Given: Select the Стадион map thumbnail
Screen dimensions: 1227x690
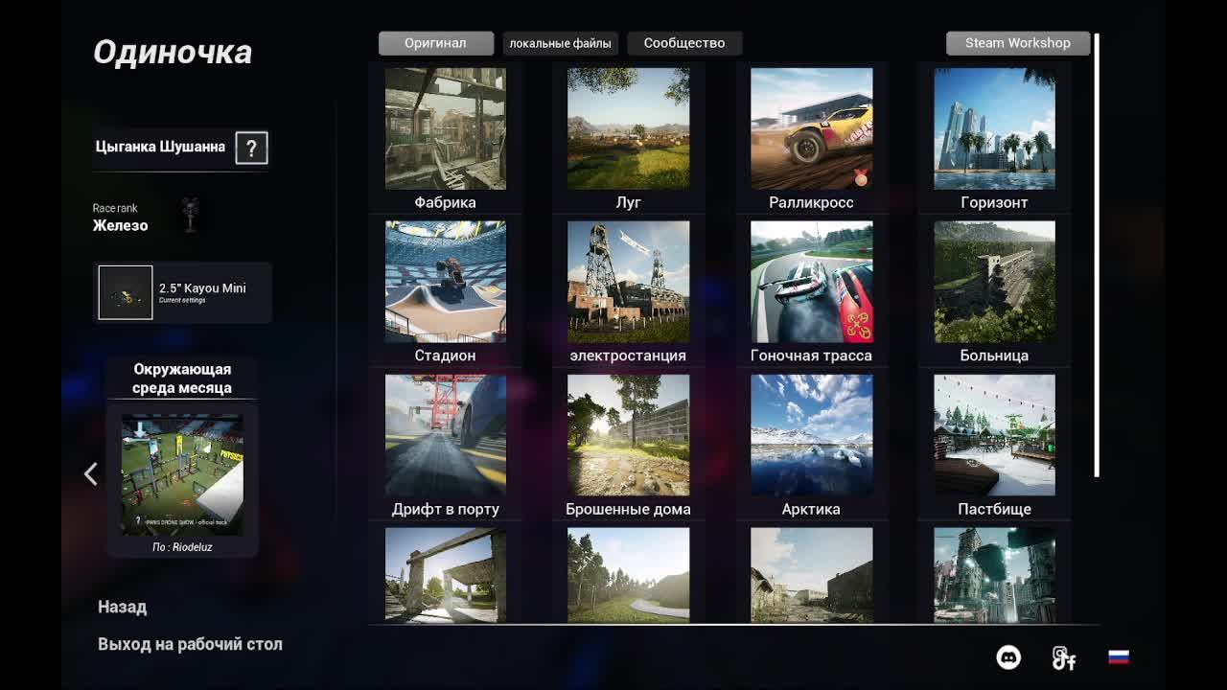Looking at the screenshot, I should pos(446,282).
